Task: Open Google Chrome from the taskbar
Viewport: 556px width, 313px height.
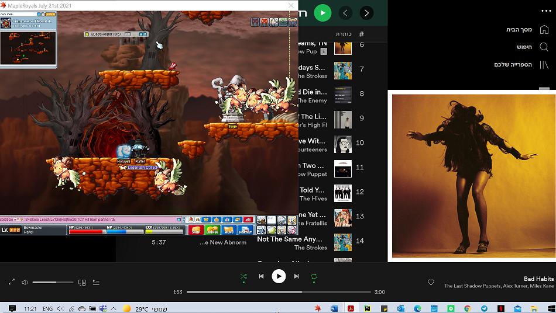Action: coord(468,308)
